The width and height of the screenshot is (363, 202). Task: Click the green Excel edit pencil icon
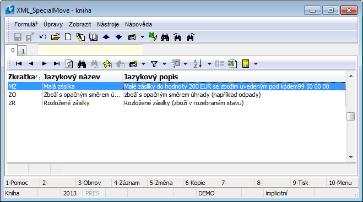click(153, 37)
